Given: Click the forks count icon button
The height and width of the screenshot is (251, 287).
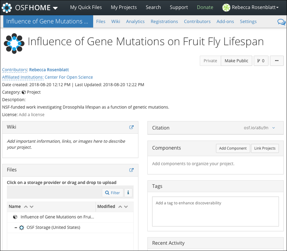Looking at the screenshot, I should point(261,61).
